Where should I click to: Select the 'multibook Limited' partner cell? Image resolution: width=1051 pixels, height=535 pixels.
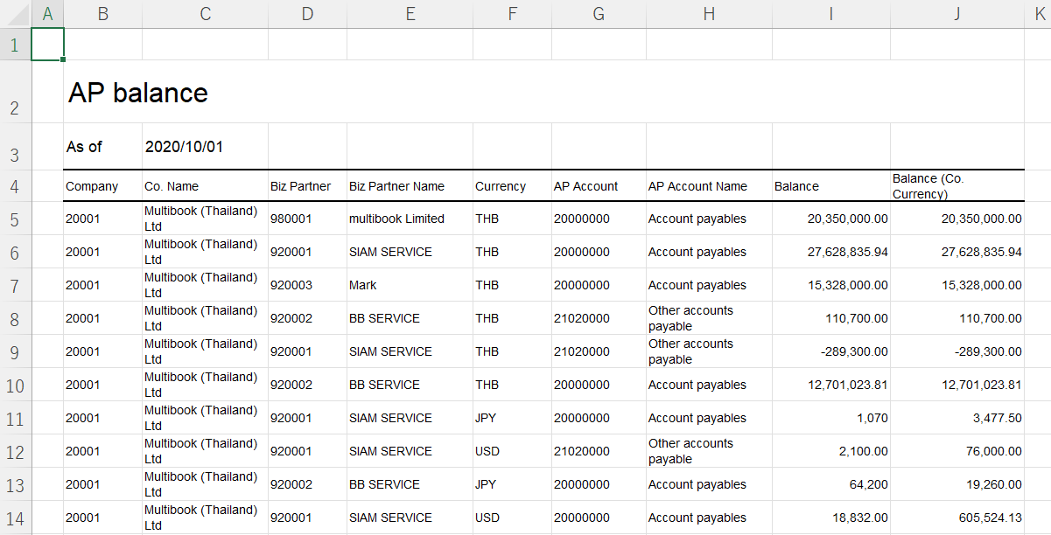[410, 219]
